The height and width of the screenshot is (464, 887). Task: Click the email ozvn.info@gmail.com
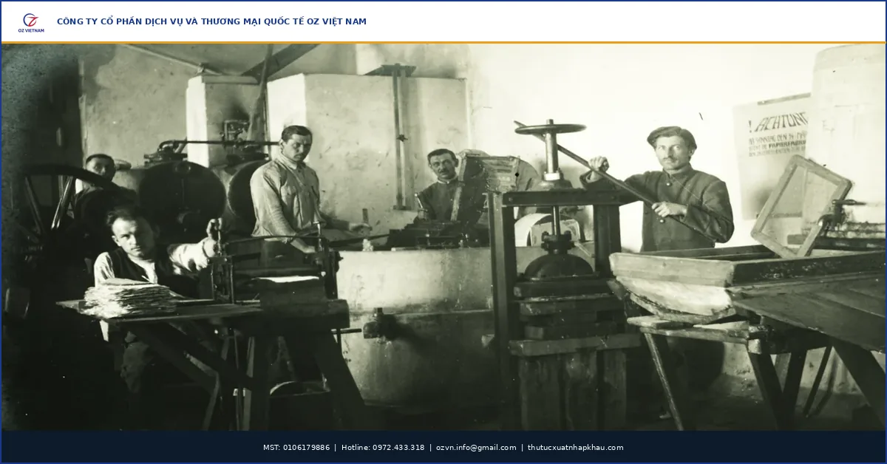[x=476, y=448]
